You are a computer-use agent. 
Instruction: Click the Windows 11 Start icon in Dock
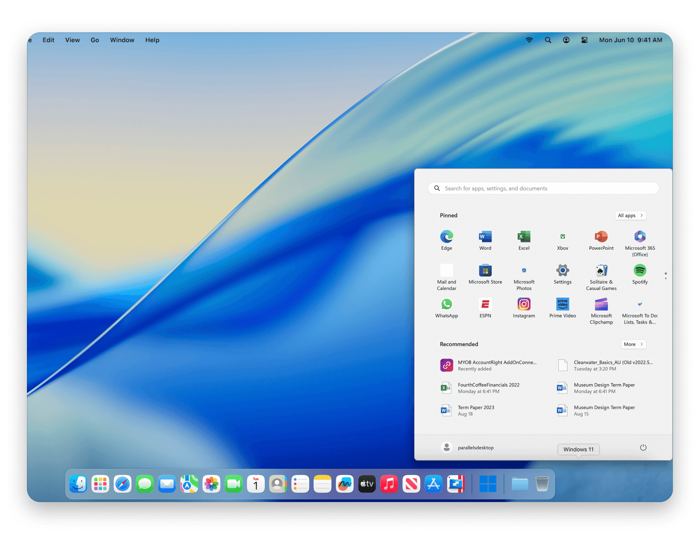click(488, 484)
